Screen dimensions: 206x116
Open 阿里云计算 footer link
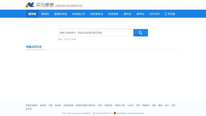(x=120, y=105)
